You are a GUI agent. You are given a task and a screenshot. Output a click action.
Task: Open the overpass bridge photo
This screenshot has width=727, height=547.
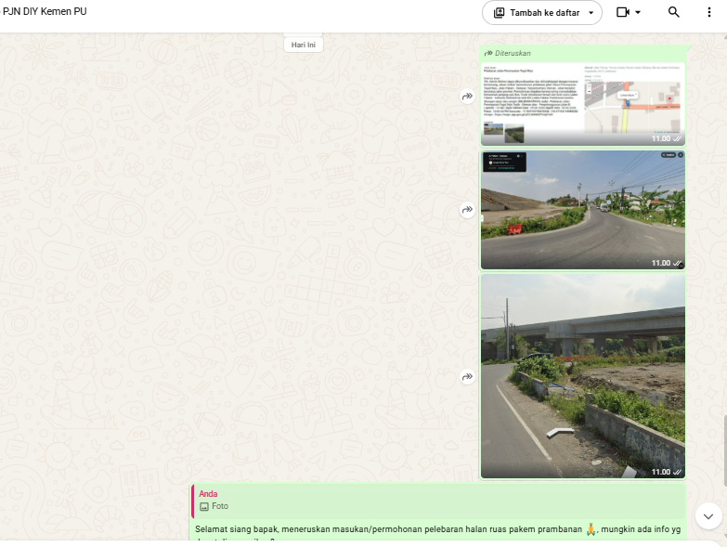click(x=583, y=376)
